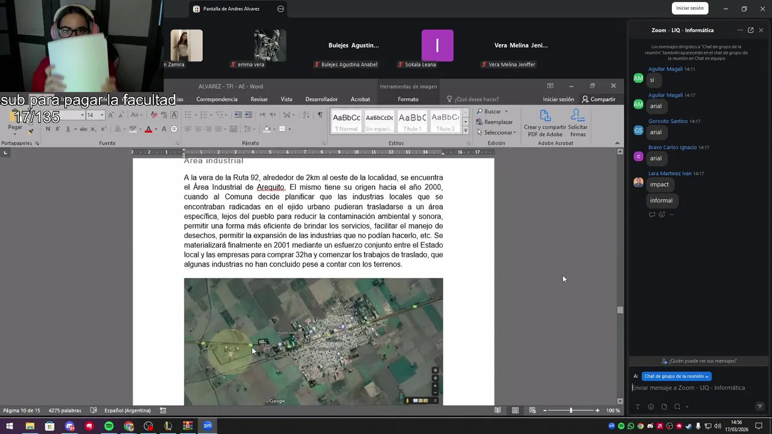Click Iniciar sesión in Word title area

(558, 99)
